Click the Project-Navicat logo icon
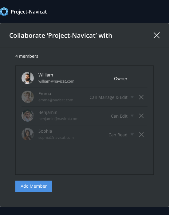 pyautogui.click(x=4, y=12)
